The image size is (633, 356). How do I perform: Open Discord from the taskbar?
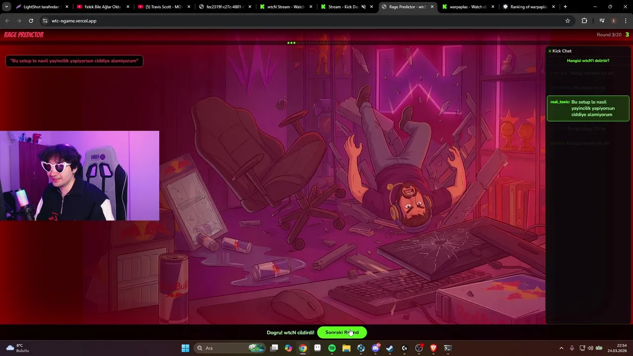(375, 348)
